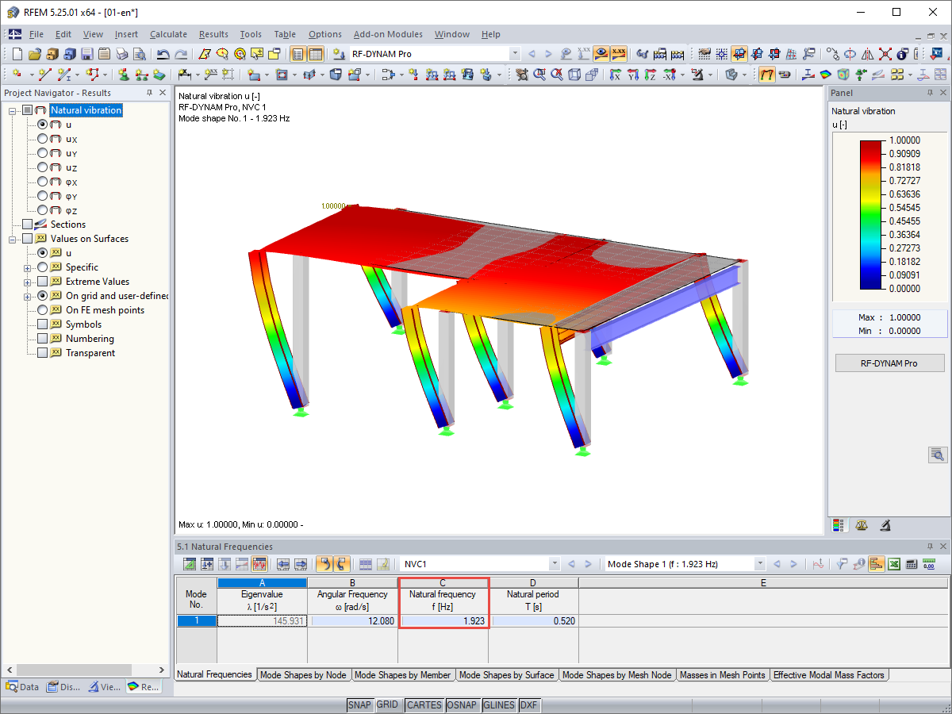The height and width of the screenshot is (714, 952).
Task: Open the NVC1 load case dropdown
Action: tap(553, 563)
